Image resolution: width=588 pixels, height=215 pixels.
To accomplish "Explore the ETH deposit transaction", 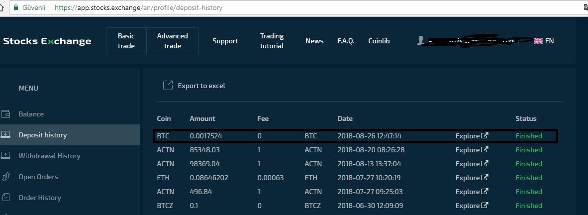I will [x=472, y=178].
